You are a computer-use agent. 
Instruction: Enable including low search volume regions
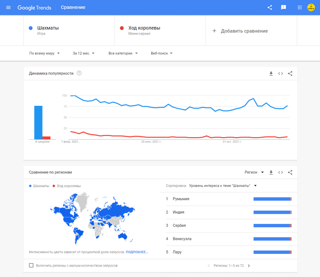[31, 265]
